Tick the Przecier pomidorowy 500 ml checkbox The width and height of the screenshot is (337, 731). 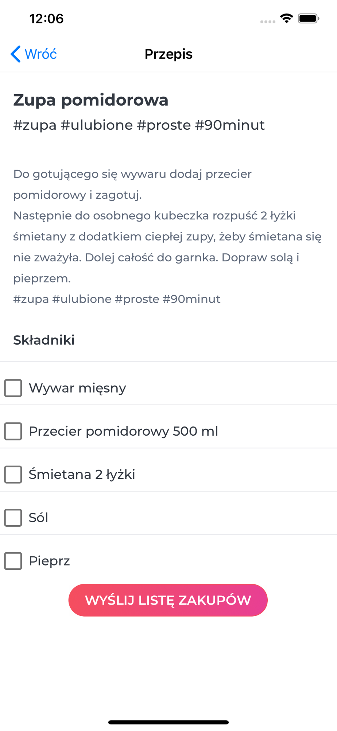pyautogui.click(x=13, y=431)
